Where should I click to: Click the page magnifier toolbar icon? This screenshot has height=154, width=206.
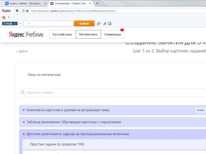[110, 24]
